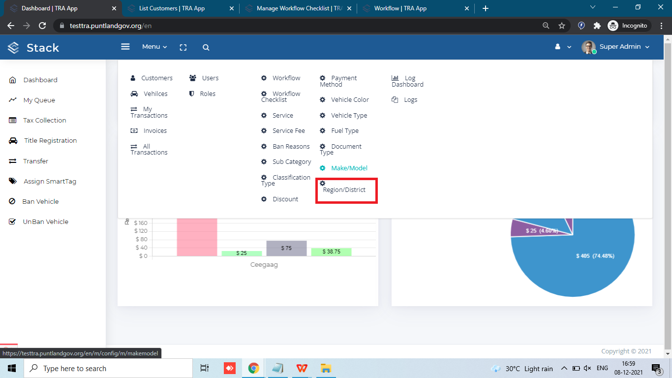Click the My Queue trend icon

point(13,100)
